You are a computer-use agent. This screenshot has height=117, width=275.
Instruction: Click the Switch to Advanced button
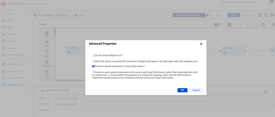tap(189, 15)
